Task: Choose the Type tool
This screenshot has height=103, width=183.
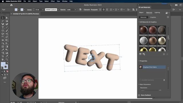Action: point(3,27)
